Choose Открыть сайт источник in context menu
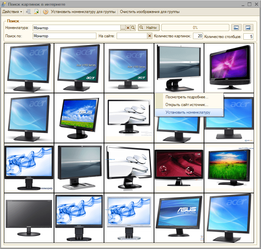Image resolution: width=261 pixels, height=249 pixels. pos(187,105)
